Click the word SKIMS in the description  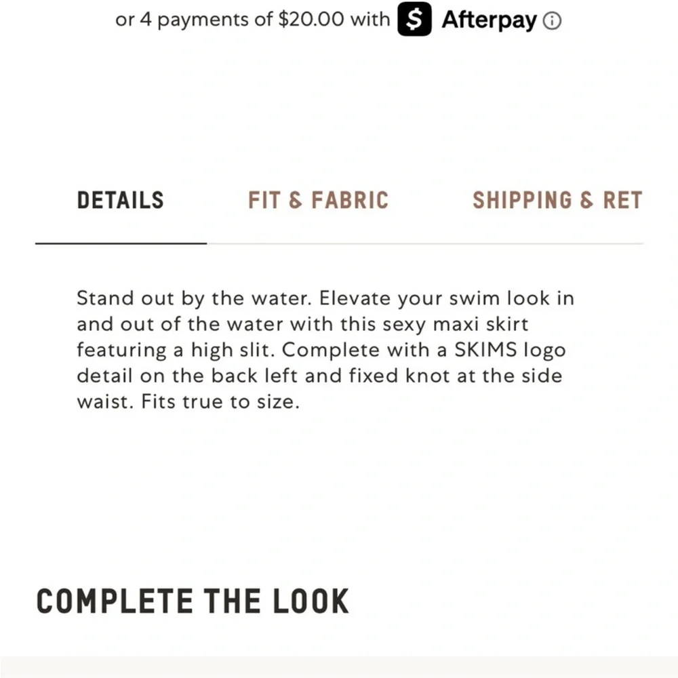click(485, 350)
